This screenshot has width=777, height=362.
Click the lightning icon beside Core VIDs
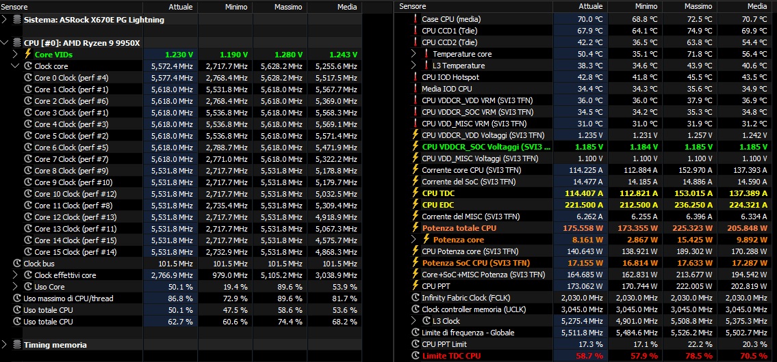[28, 55]
